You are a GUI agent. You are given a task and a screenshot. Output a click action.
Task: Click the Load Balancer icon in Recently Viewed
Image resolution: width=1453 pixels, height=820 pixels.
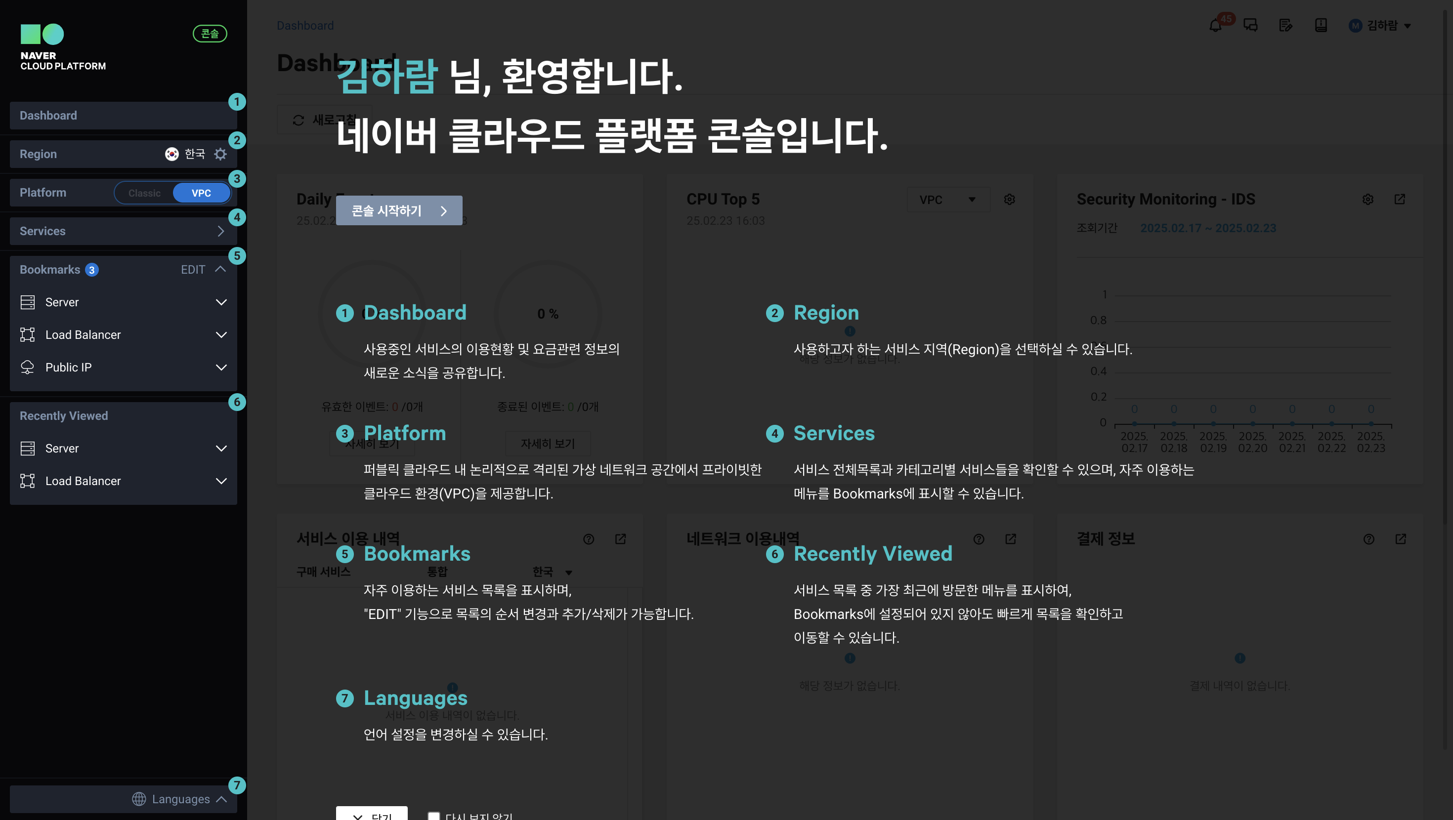[27, 481]
